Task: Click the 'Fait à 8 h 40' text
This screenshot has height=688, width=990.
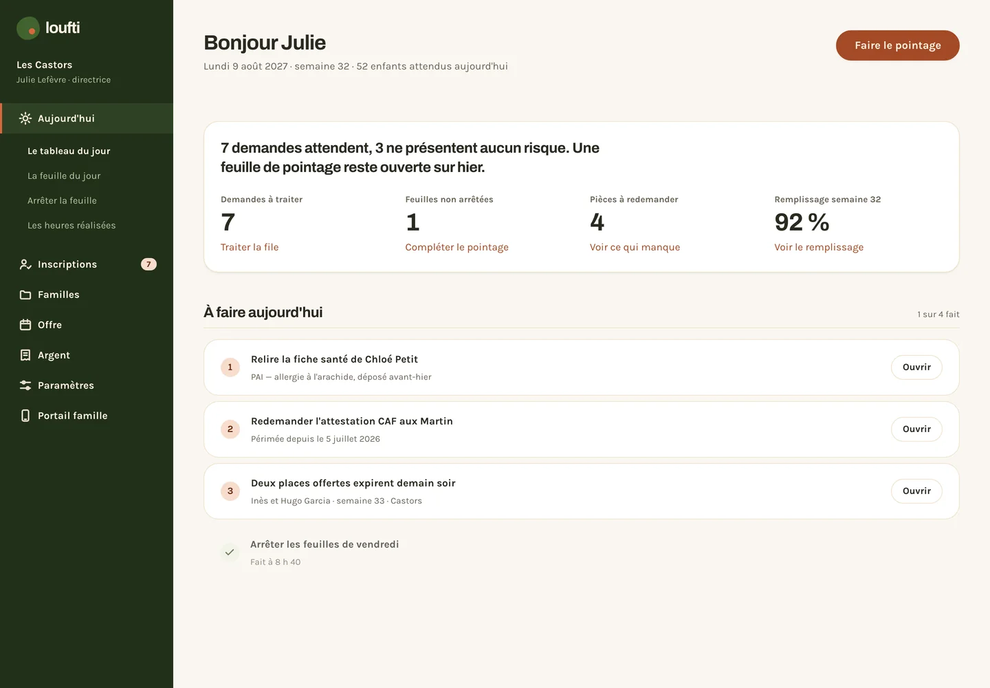Action: (276, 562)
